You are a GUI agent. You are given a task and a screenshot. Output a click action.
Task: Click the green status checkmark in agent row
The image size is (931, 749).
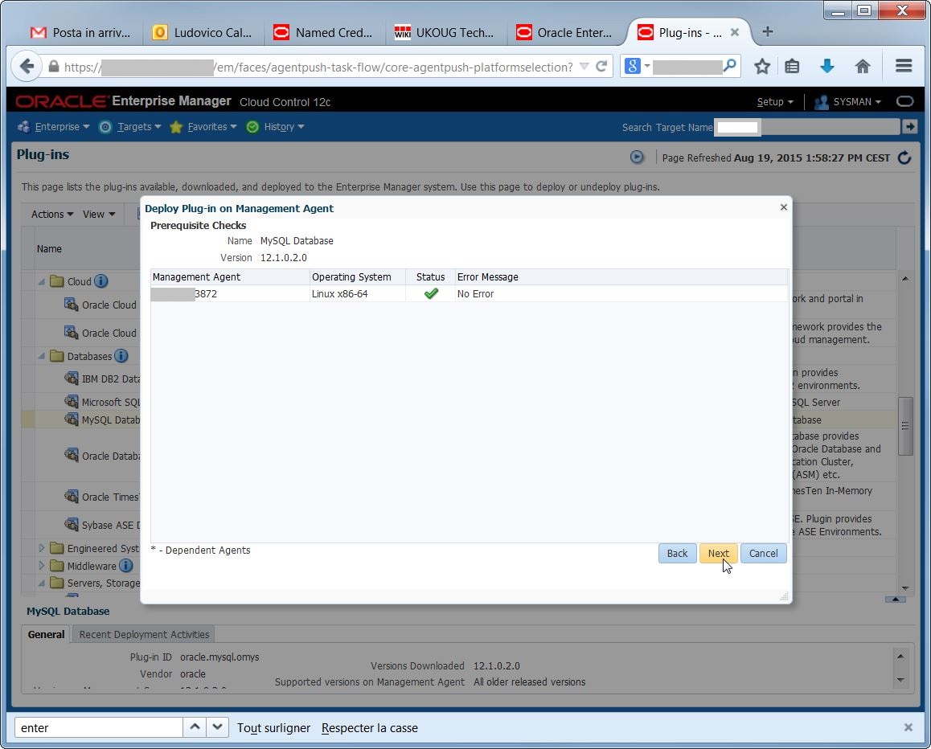point(431,293)
